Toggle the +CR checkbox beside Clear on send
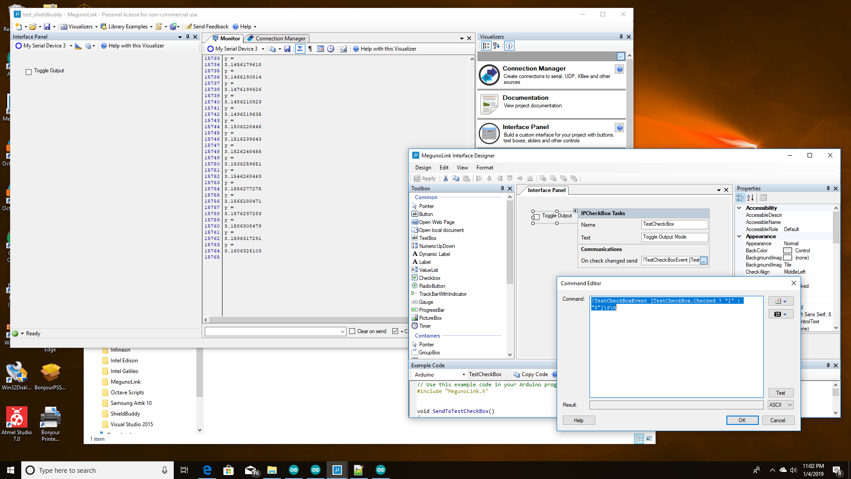This screenshot has height=479, width=851. click(395, 331)
